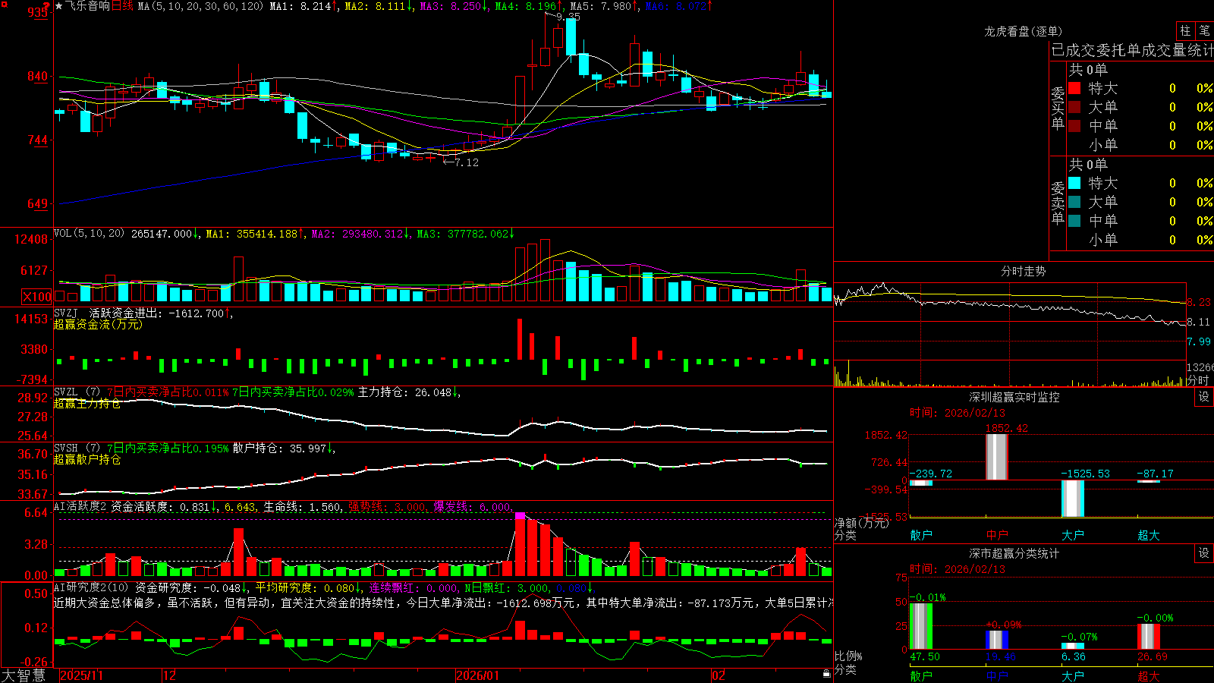Select teal 中单 swatch under 委卖单

1074,221
